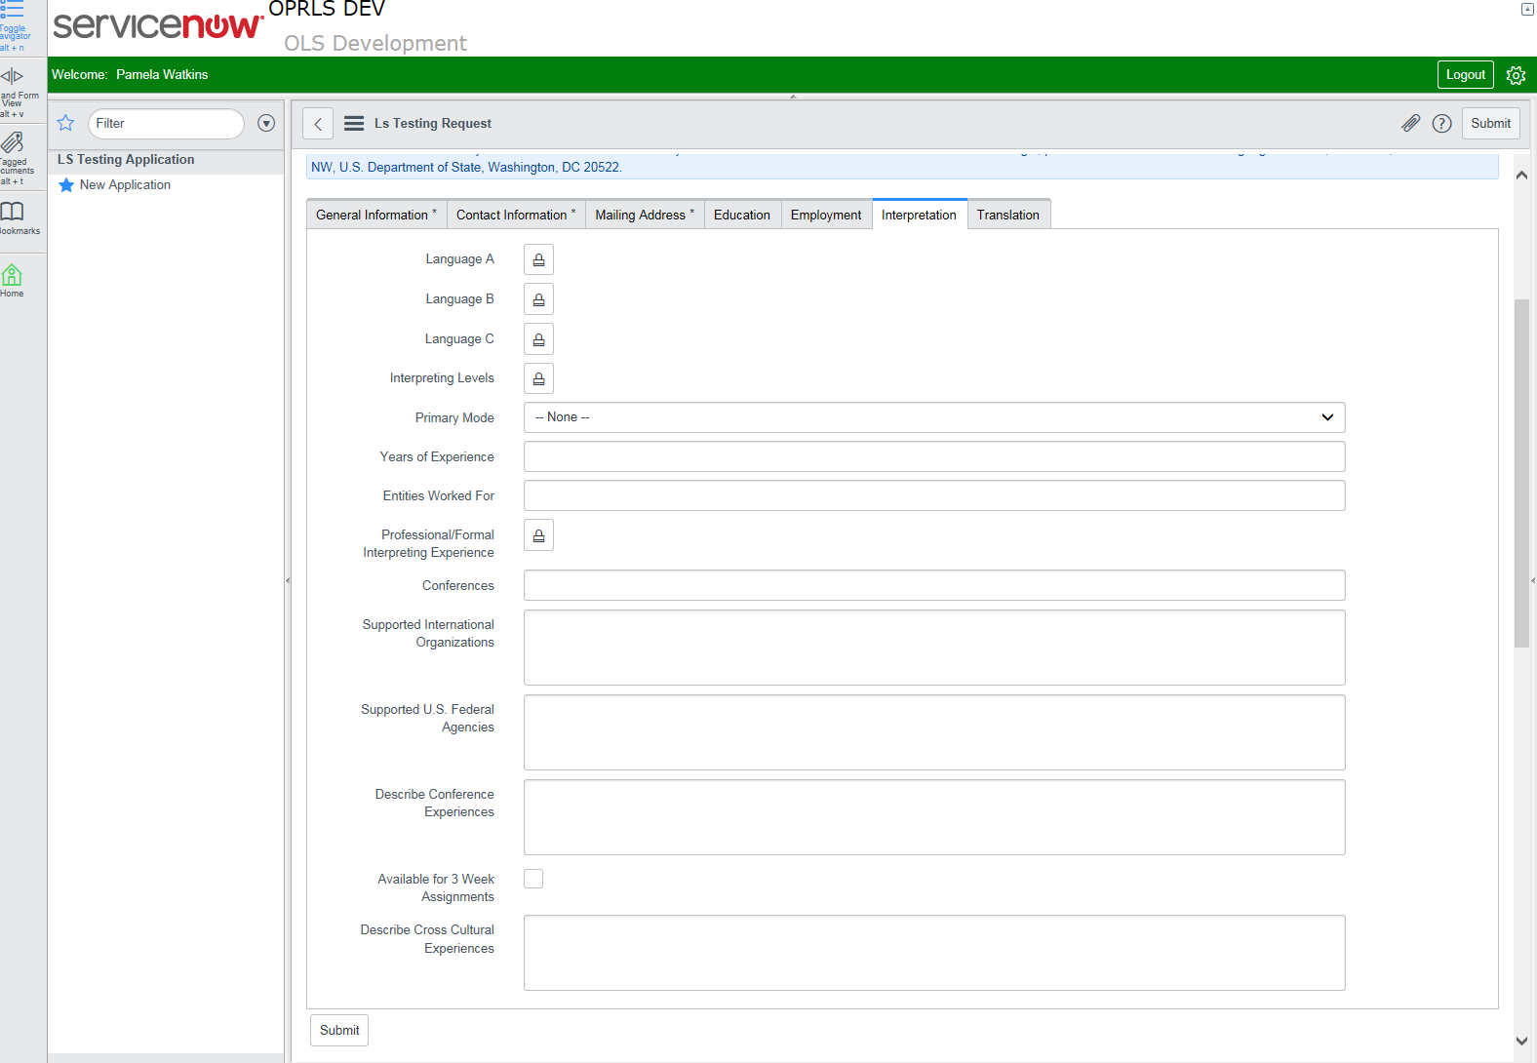
Task: Click the scrollbar up arrow
Action: click(1521, 176)
